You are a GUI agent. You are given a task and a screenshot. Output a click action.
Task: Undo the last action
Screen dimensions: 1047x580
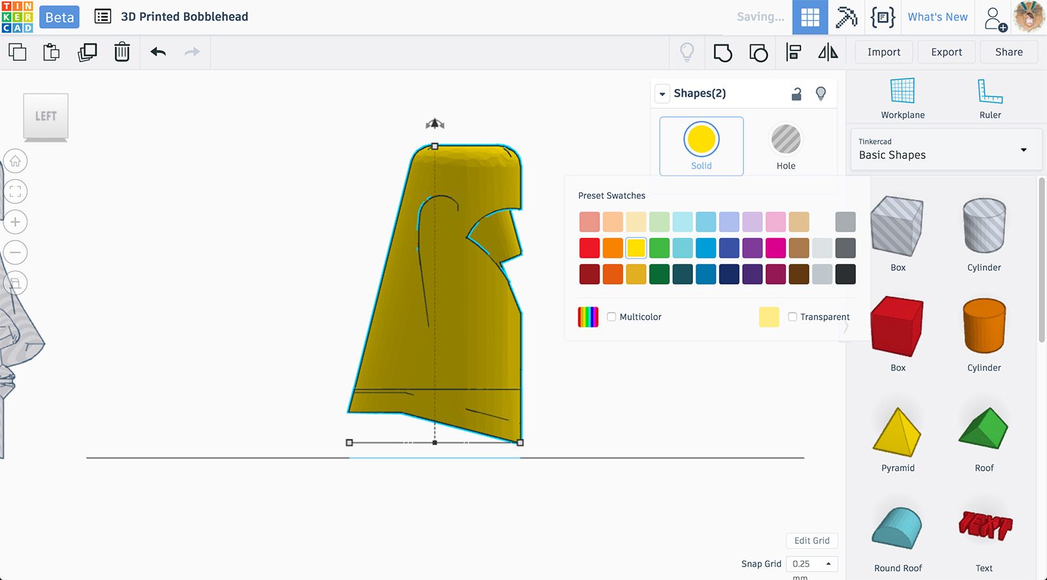(x=158, y=52)
